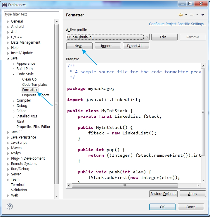The width and height of the screenshot is (210, 217).
Task: Click the back navigation arrow icon
Action: (181, 15)
